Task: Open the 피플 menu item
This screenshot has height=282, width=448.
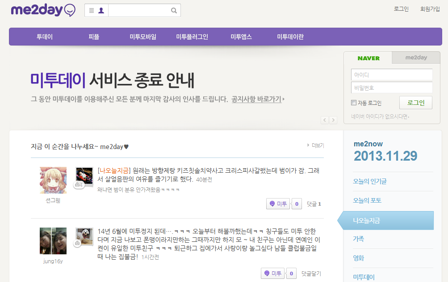Action: (94, 37)
